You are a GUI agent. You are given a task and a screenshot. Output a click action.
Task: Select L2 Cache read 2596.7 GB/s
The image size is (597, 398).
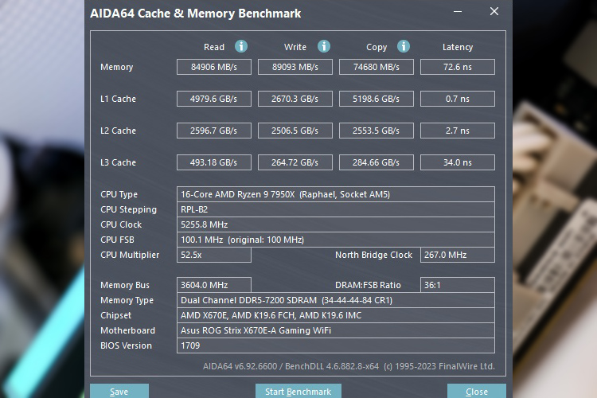click(x=214, y=131)
